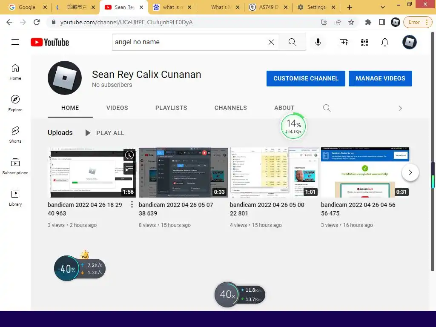This screenshot has width=436, height=327.
Task: Toggle the browser side panel
Action: tap(382, 22)
